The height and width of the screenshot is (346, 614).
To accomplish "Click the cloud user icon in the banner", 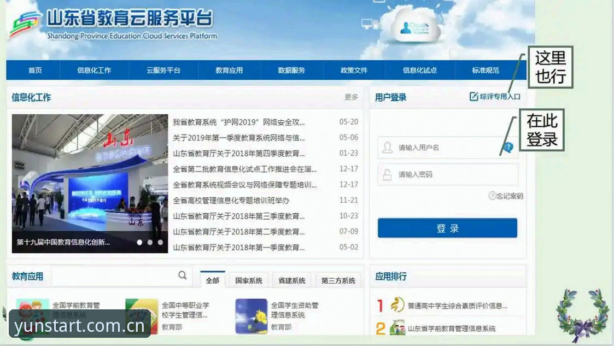I will 406,27.
